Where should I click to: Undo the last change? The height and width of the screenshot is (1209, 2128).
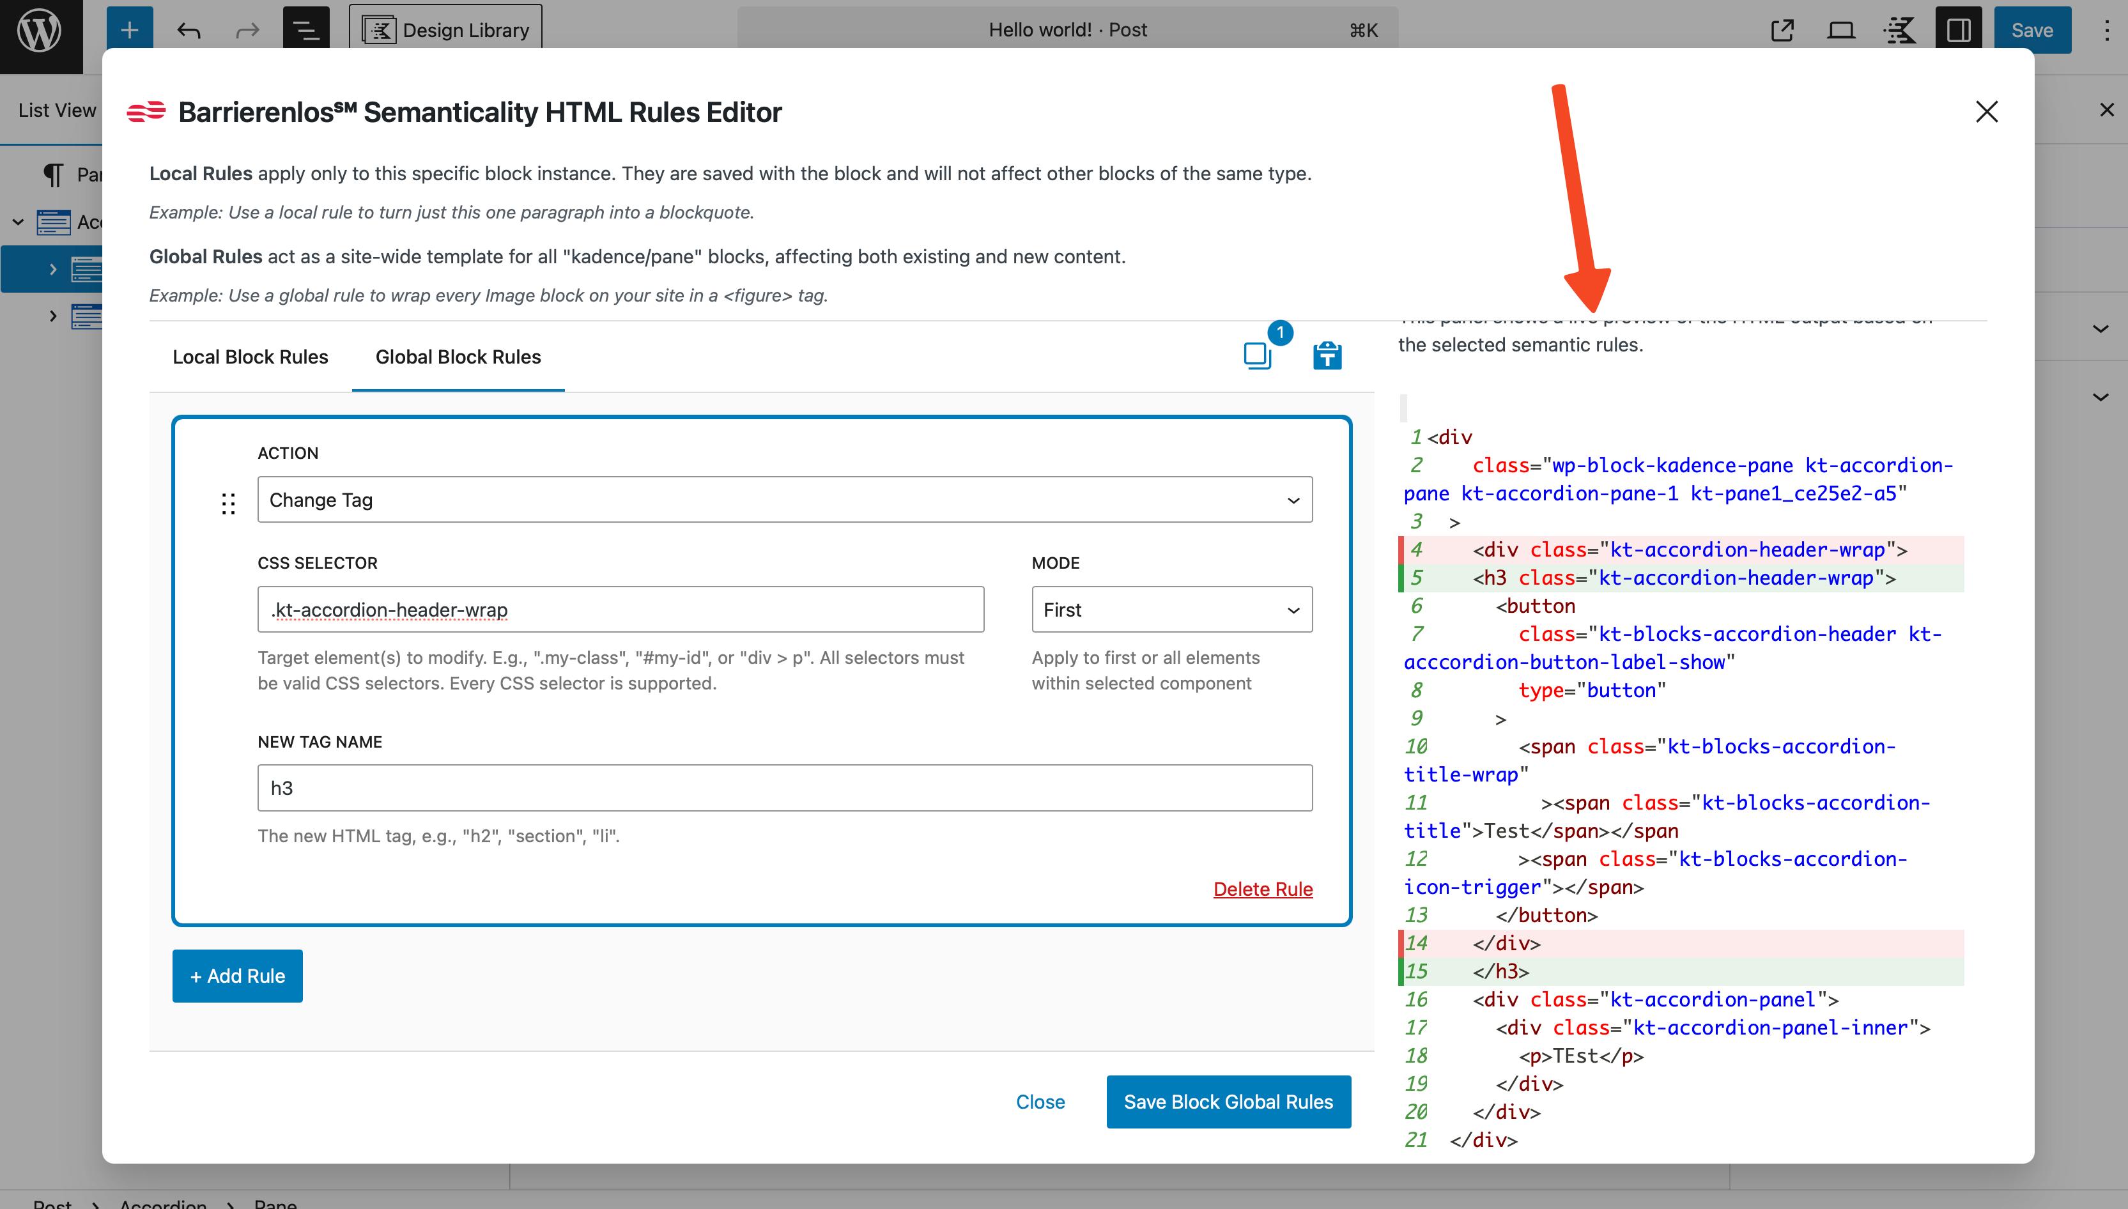189,30
